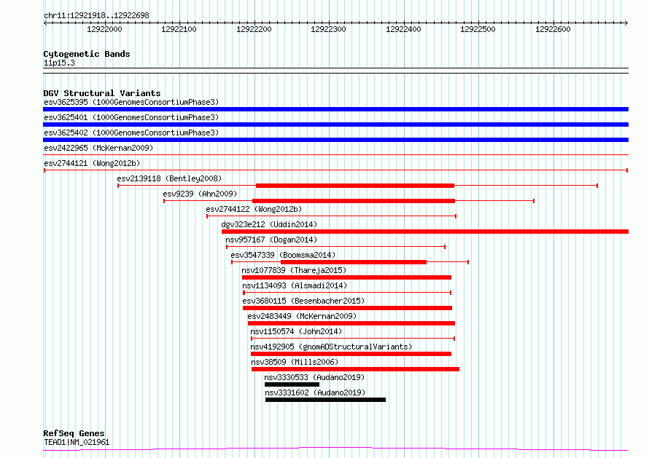Select the nsv38509 red variant bar

point(356,369)
